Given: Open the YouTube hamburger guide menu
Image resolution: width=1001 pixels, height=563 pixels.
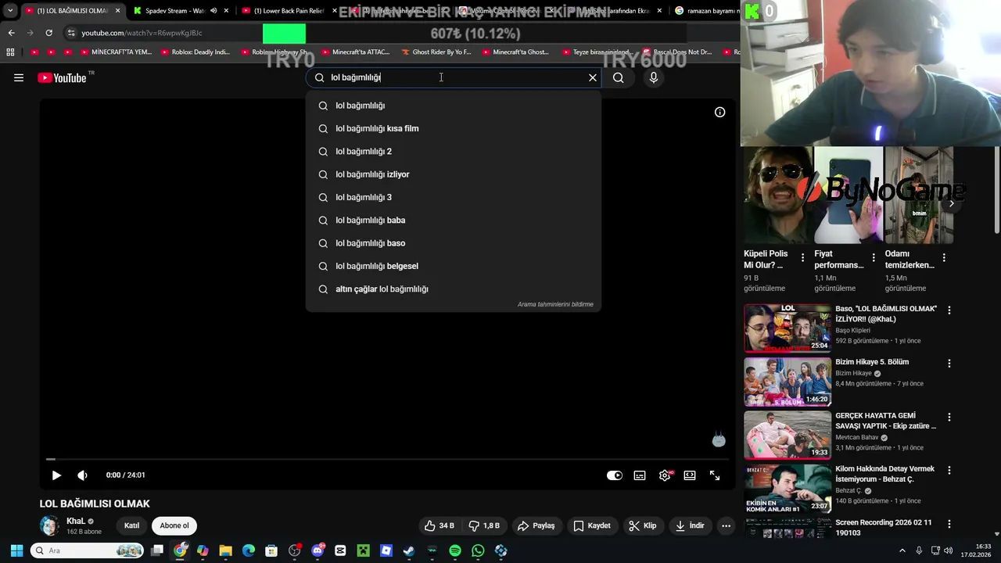Looking at the screenshot, I should pos(19,77).
